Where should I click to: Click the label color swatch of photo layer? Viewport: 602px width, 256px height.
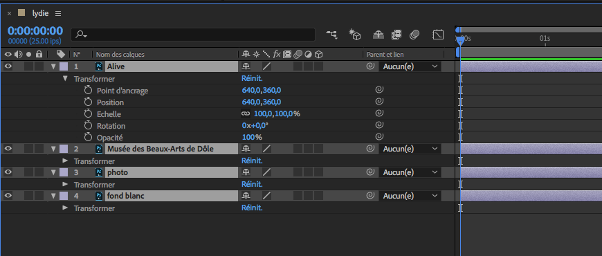tap(64, 172)
